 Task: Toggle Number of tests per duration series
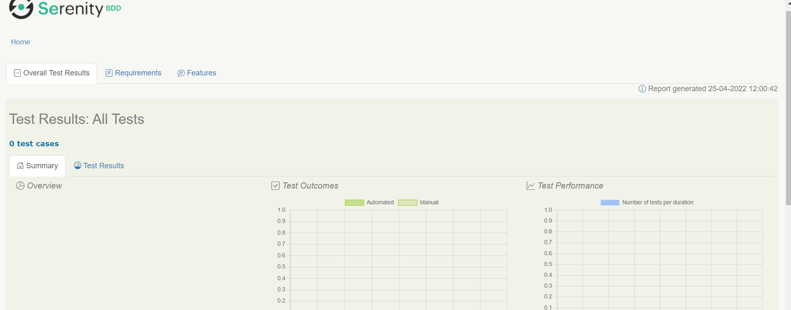click(647, 203)
